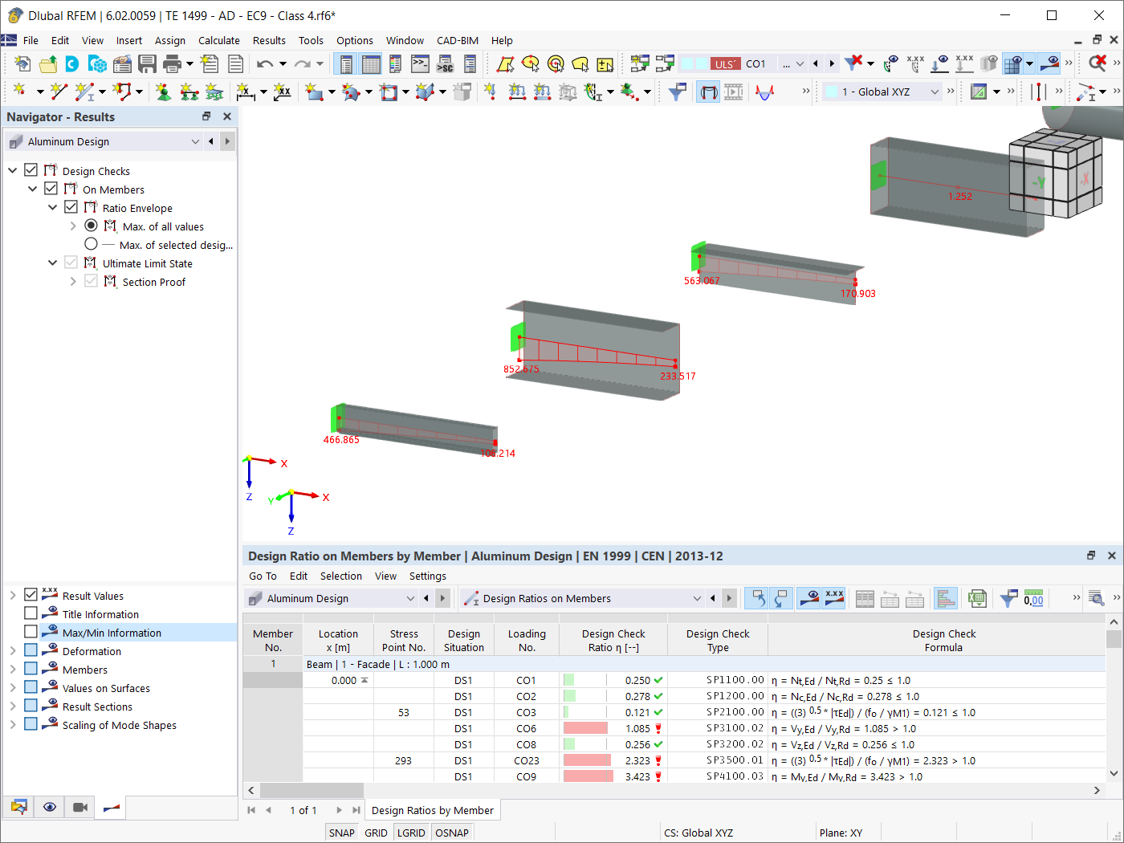The width and height of the screenshot is (1124, 843).
Task: Open the Assign menu
Action: coord(170,40)
